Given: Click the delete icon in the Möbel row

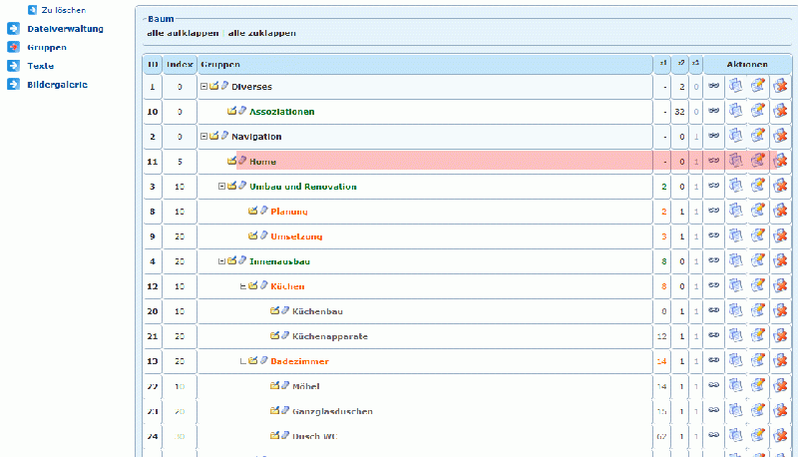Looking at the screenshot, I should pyautogui.click(x=780, y=385).
